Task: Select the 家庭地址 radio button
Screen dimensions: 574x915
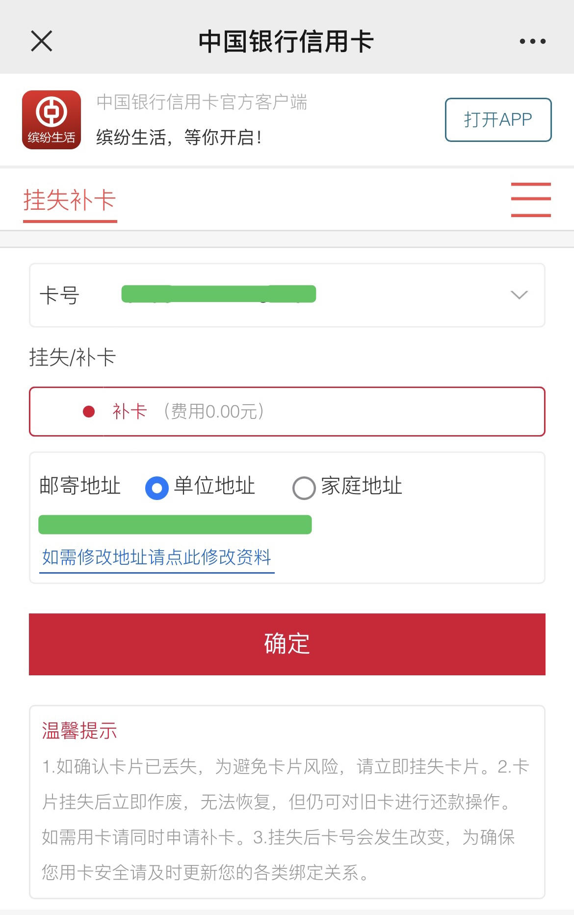Action: coord(304,488)
